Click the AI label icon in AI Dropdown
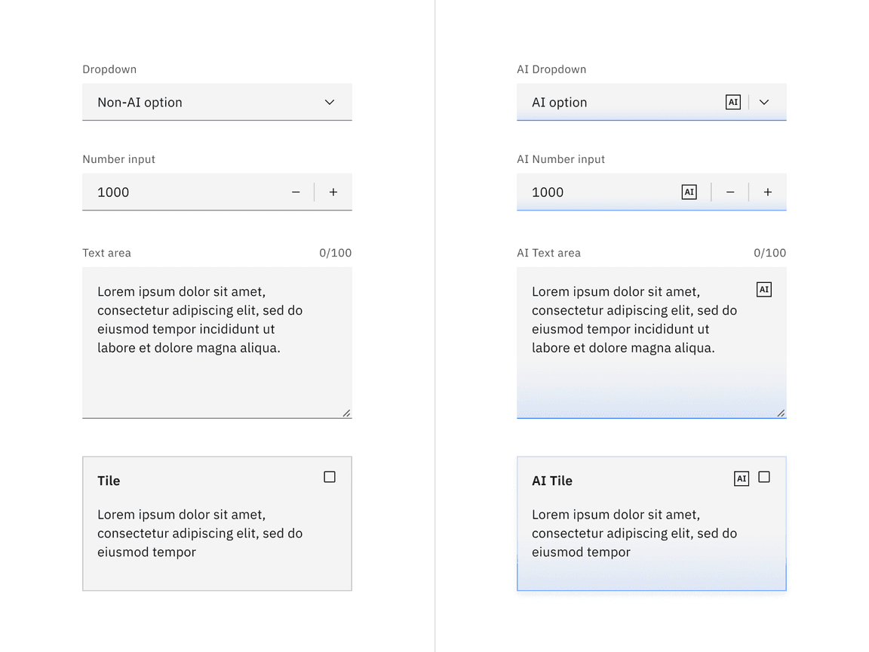869x652 pixels. tap(732, 102)
